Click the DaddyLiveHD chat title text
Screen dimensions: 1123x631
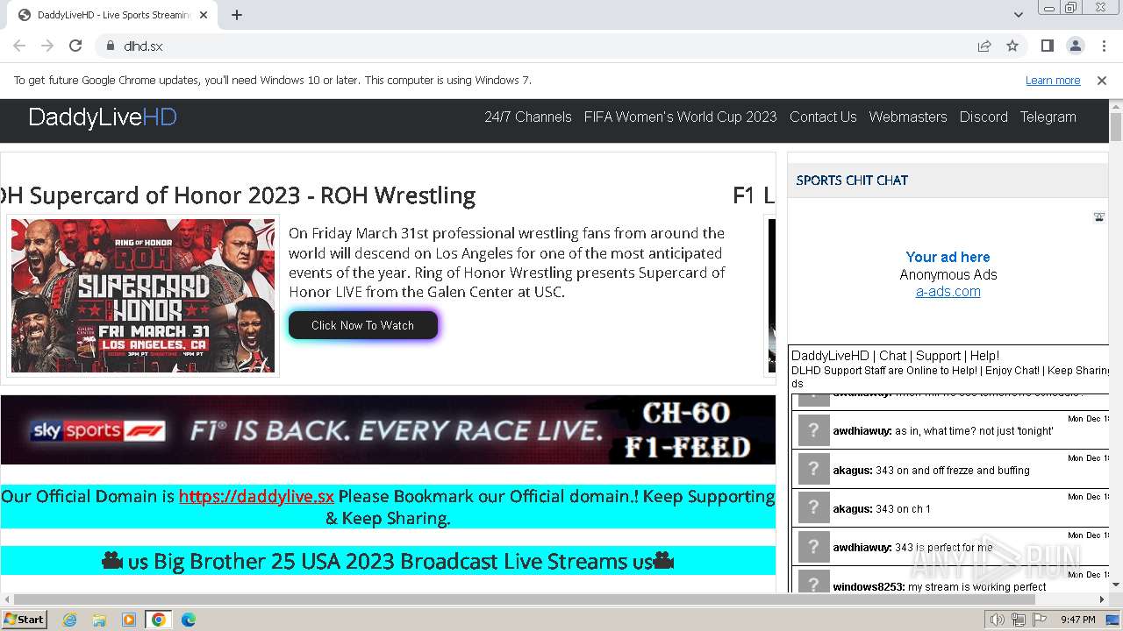[895, 356]
